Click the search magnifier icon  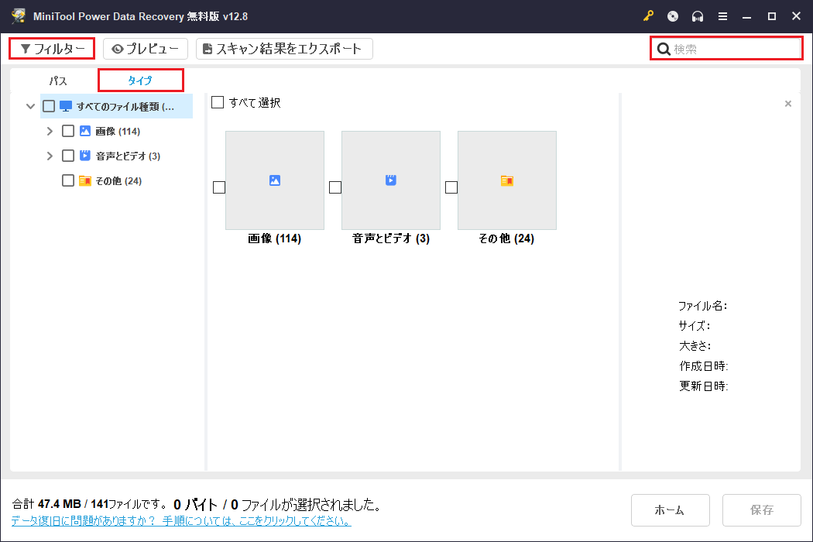point(664,49)
